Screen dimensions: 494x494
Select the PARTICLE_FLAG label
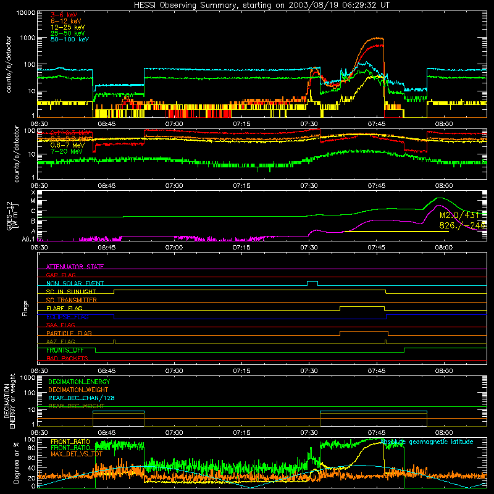coord(69,333)
